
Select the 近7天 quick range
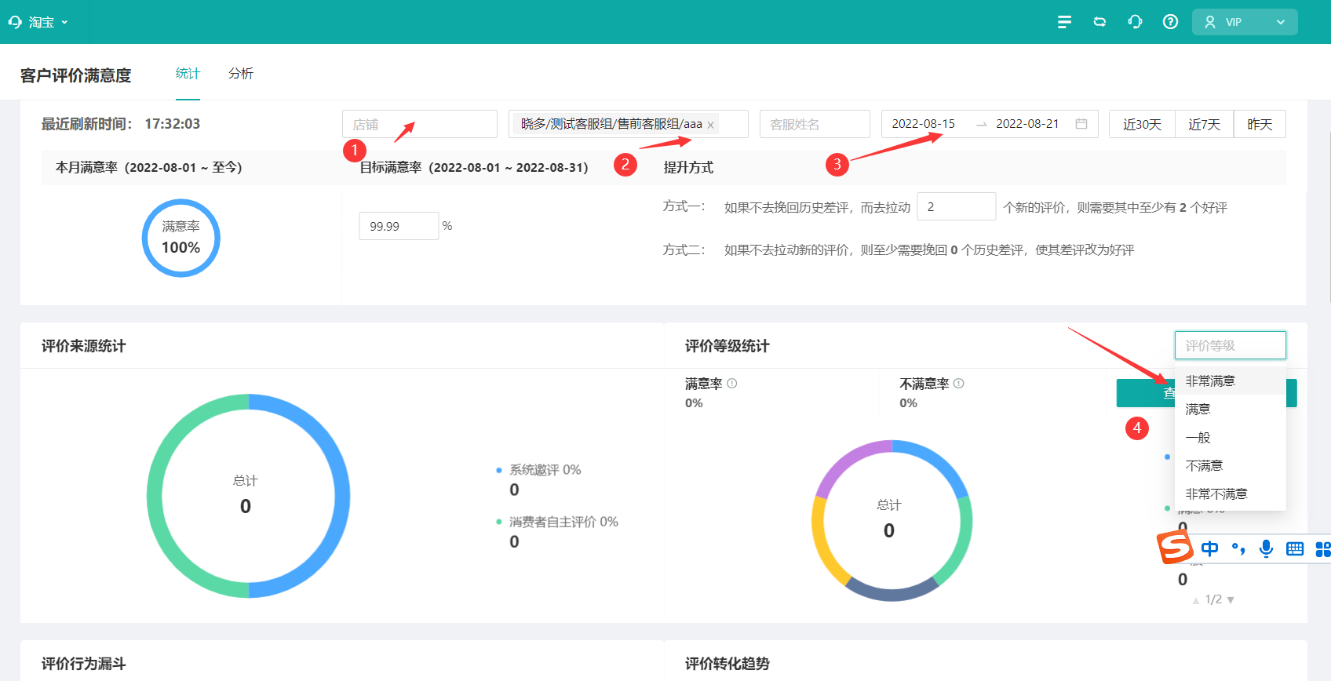tap(1204, 124)
